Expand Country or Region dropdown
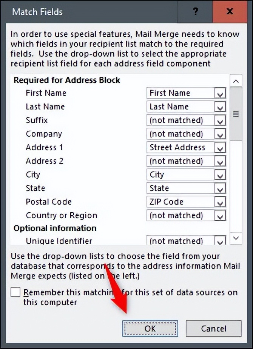This screenshot has width=253, height=349. pos(220,216)
